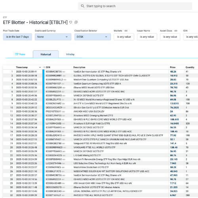Open the ellipsis menu on row 5 ISIN
This screenshot has width=198, height=198.
pos(64,88)
